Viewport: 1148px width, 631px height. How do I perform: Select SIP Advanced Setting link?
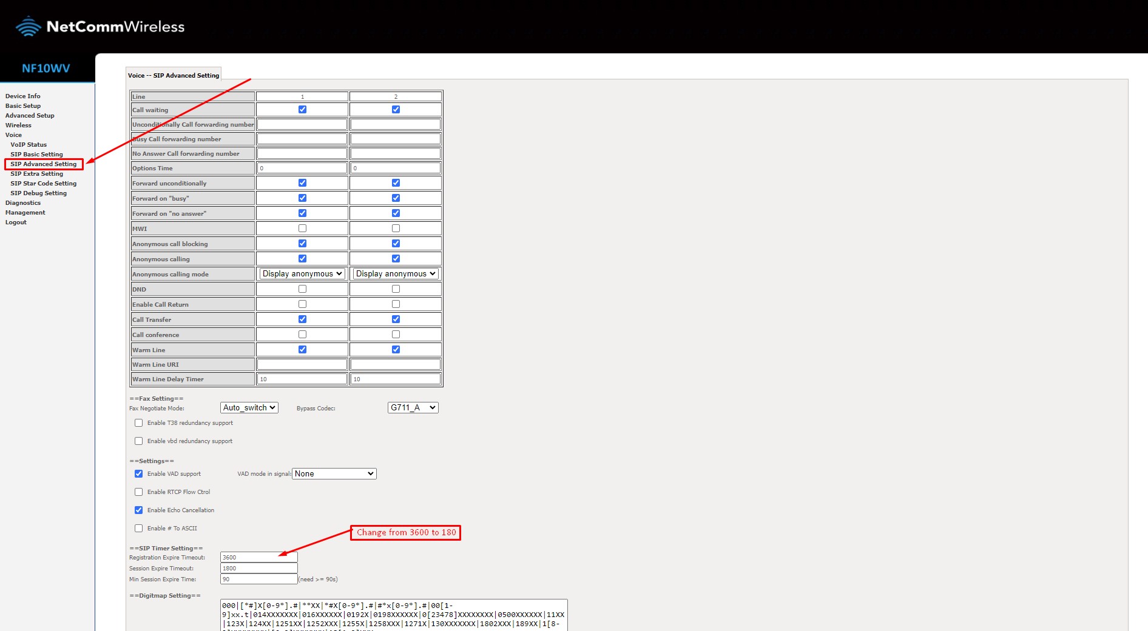pos(44,164)
